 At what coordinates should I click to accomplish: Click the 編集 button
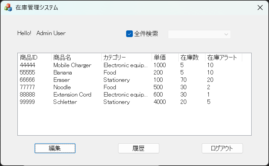tap(55, 148)
